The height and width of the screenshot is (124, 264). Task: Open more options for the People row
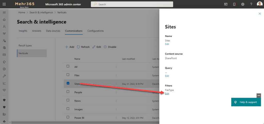116,92
